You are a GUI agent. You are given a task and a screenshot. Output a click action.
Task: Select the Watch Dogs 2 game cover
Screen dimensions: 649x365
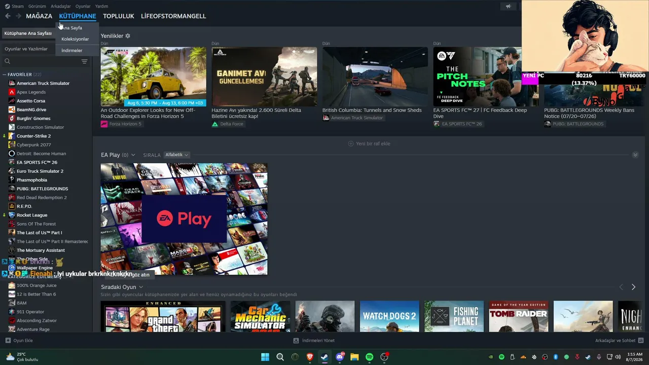[389, 316]
